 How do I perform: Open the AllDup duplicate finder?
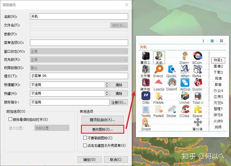tap(184, 83)
